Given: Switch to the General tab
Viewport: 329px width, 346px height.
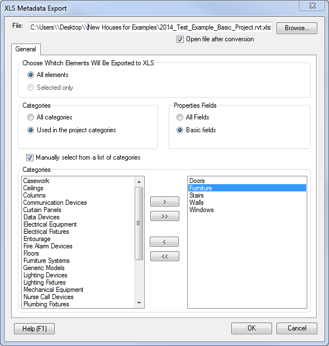Looking at the screenshot, I should 26,49.
